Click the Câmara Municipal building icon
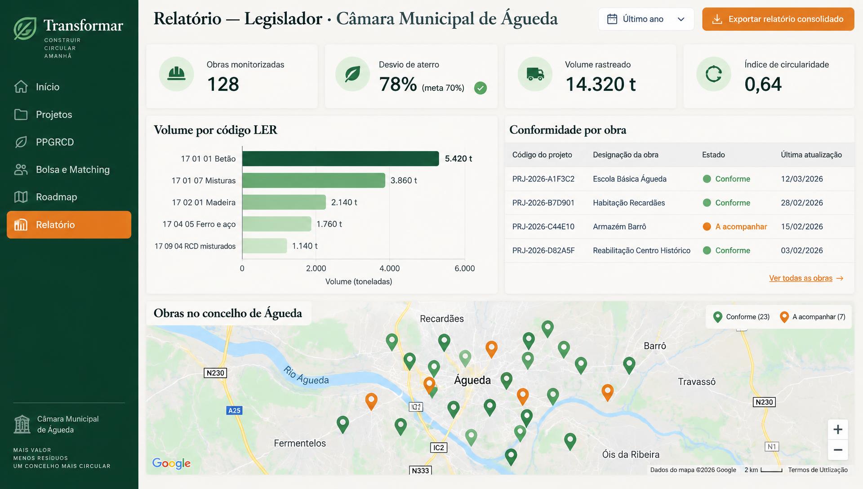 [x=22, y=424]
